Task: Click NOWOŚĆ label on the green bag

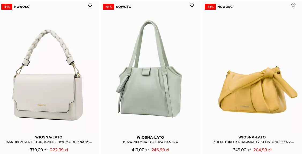Action: click(123, 7)
